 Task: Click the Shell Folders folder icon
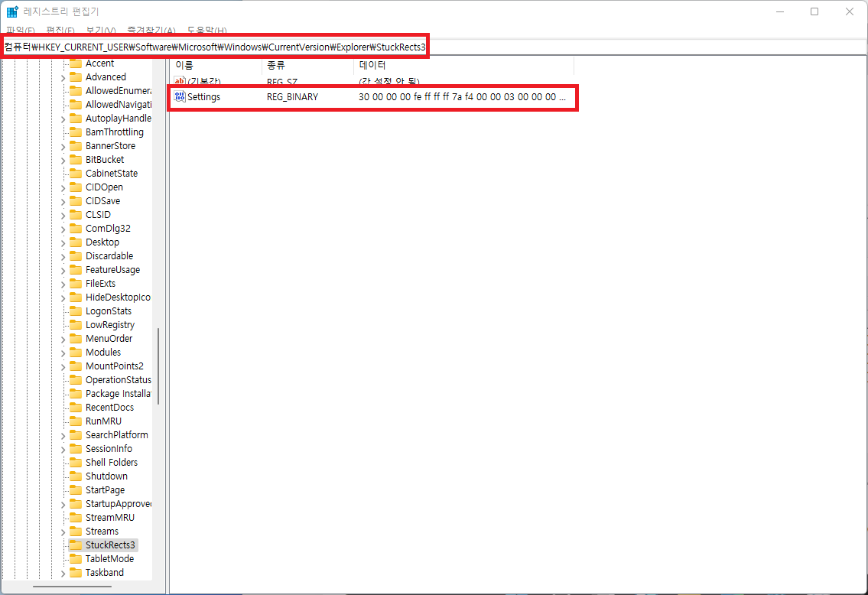point(75,462)
